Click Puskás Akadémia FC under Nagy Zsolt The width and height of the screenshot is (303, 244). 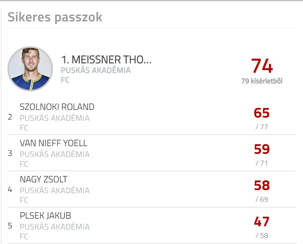54,195
